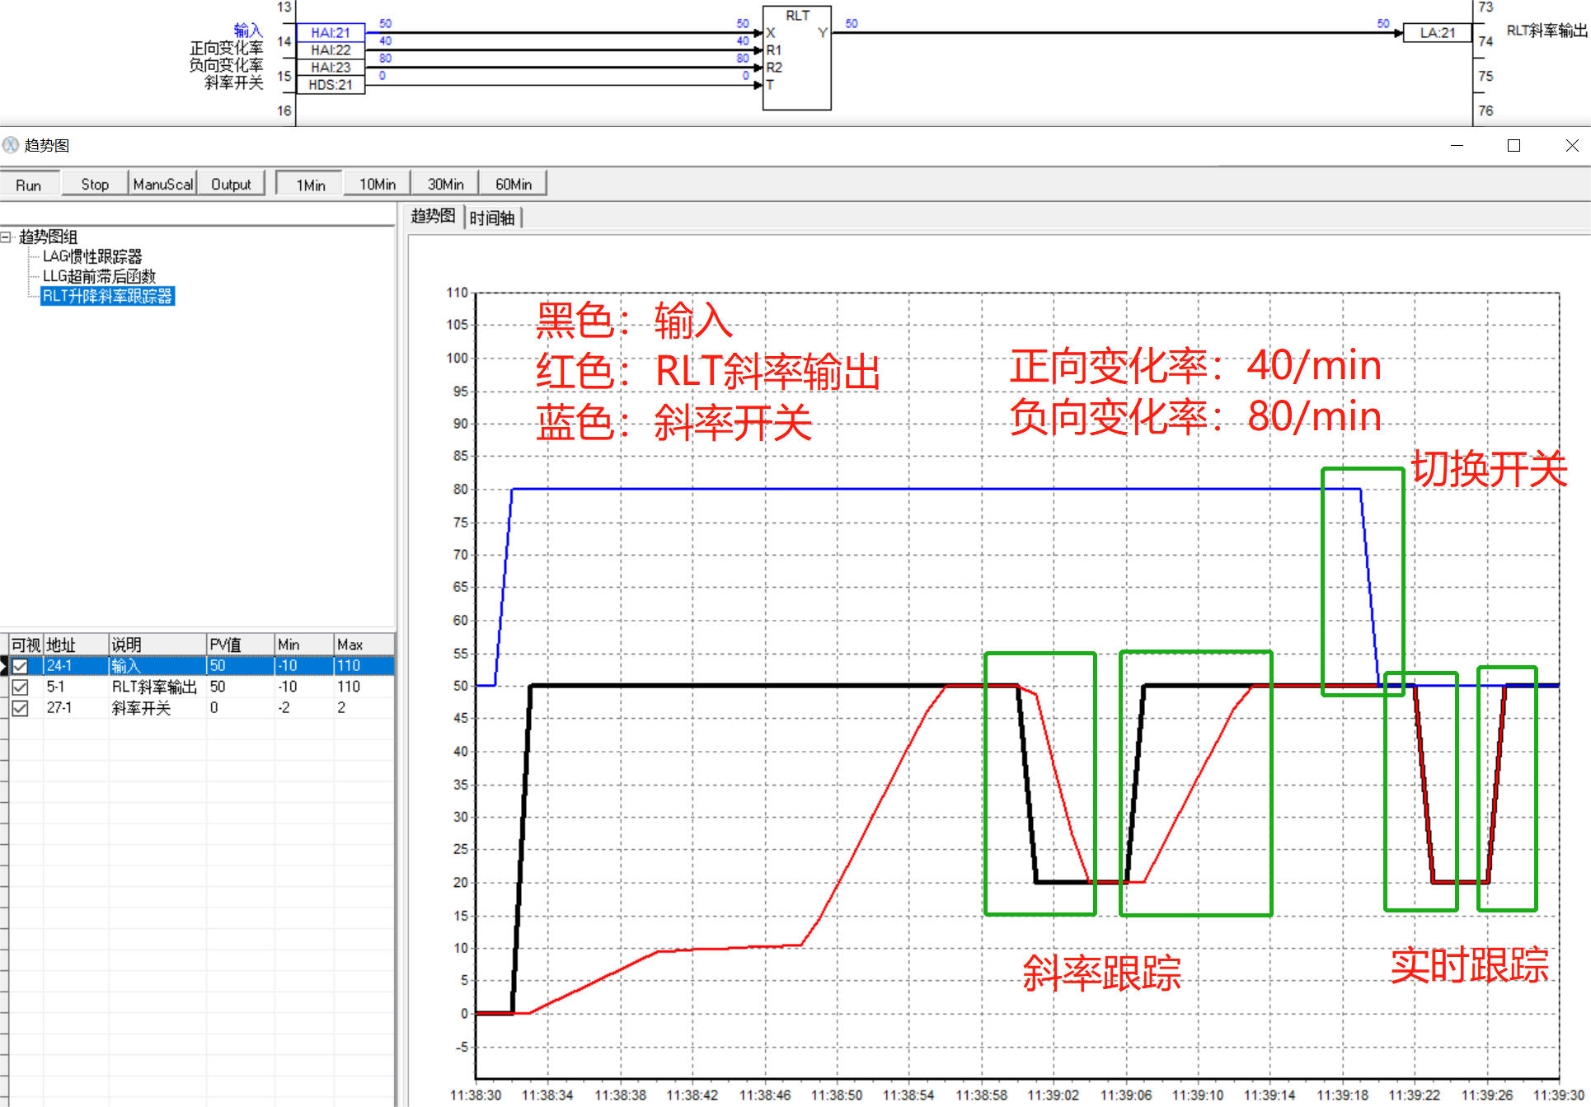This screenshot has width=1591, height=1107.
Task: Switch to the 时间轴 tab
Action: tap(492, 218)
